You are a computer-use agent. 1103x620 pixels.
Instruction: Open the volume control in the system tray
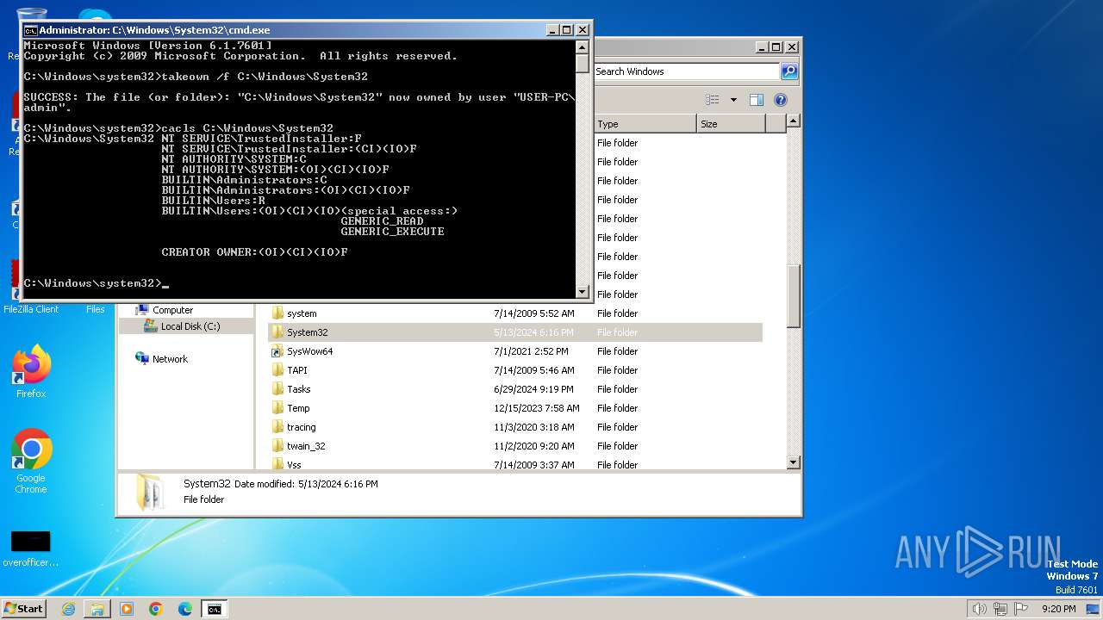coord(979,609)
